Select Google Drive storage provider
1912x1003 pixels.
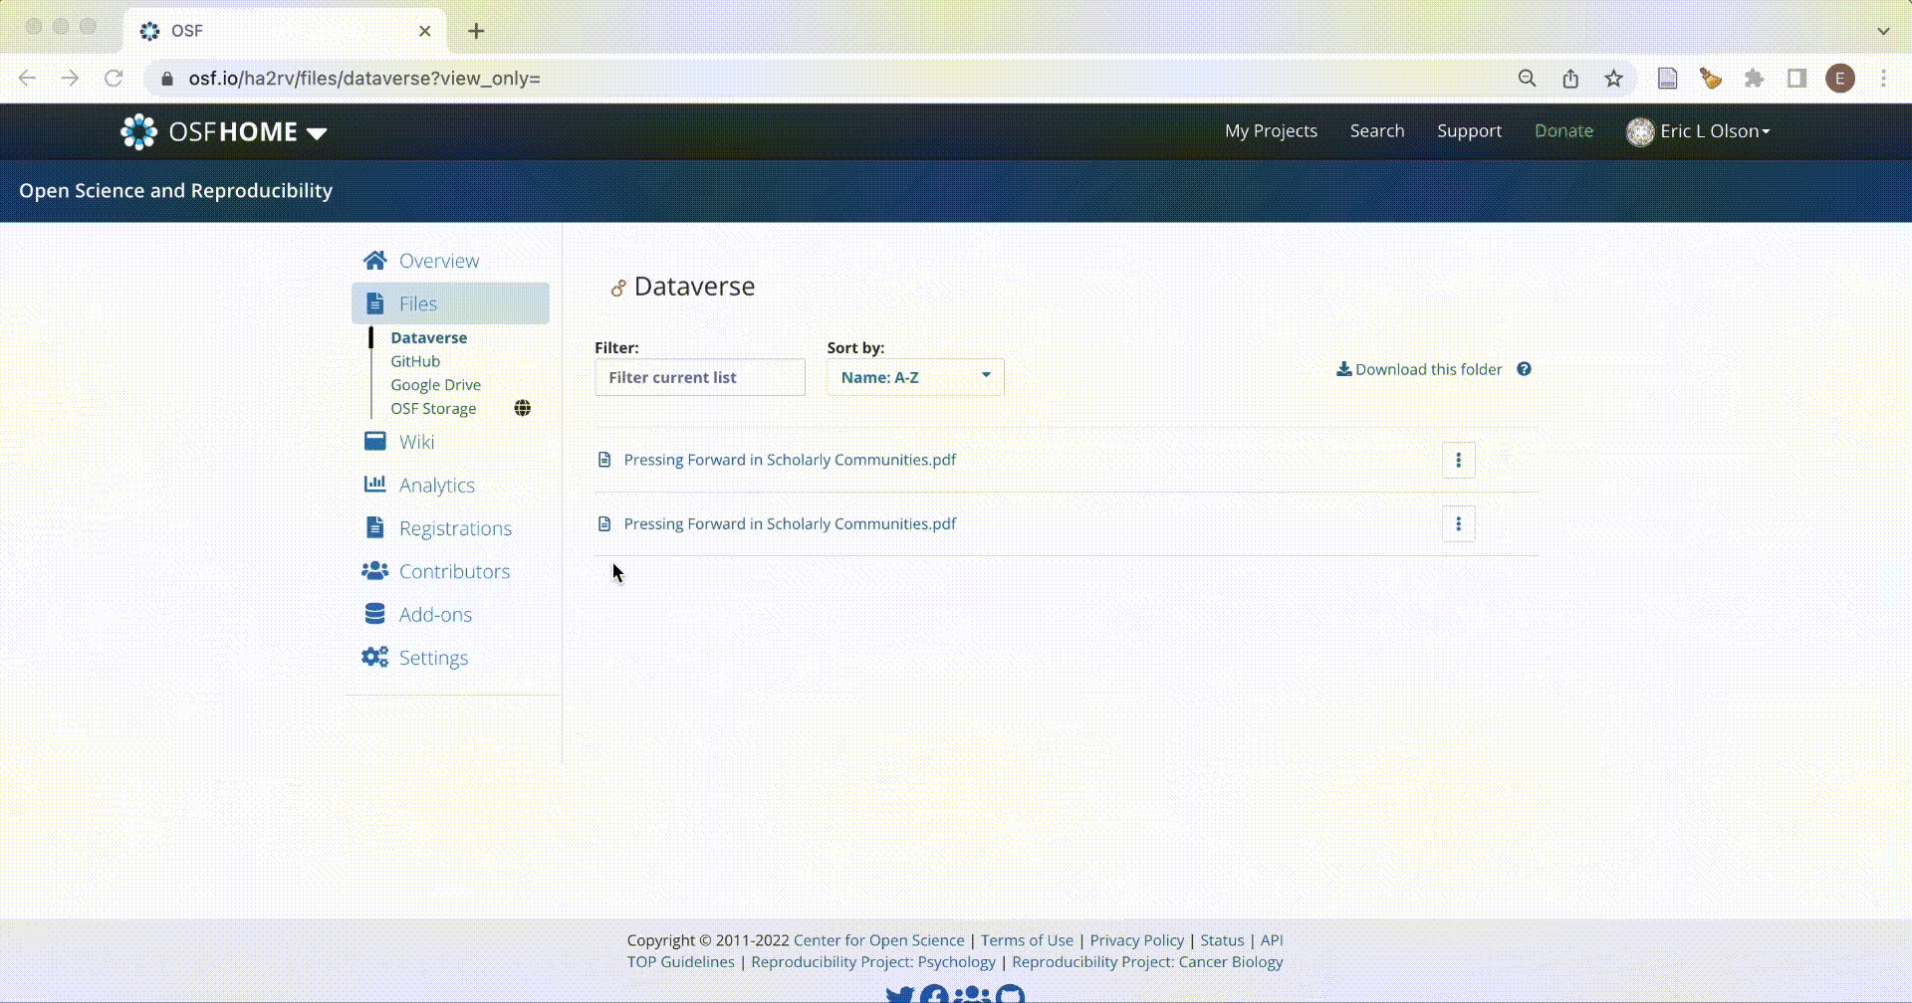(435, 385)
